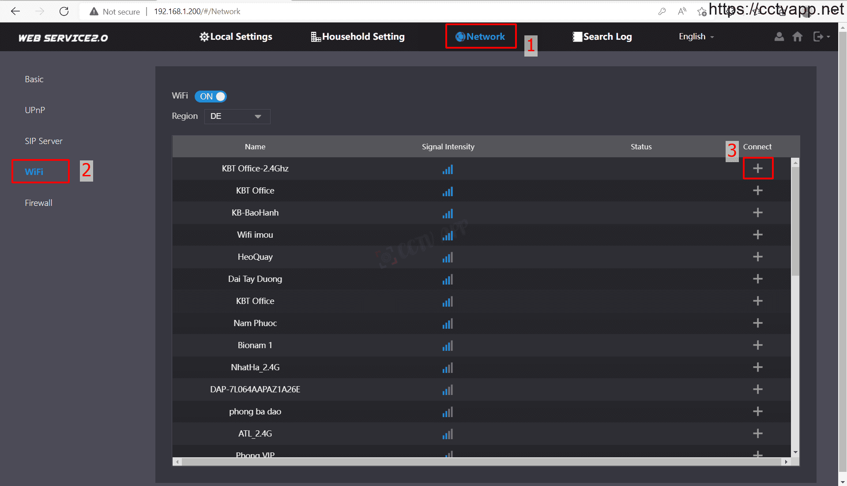Click the logout icon in header
Screen dimensions: 847x486
[818, 37]
